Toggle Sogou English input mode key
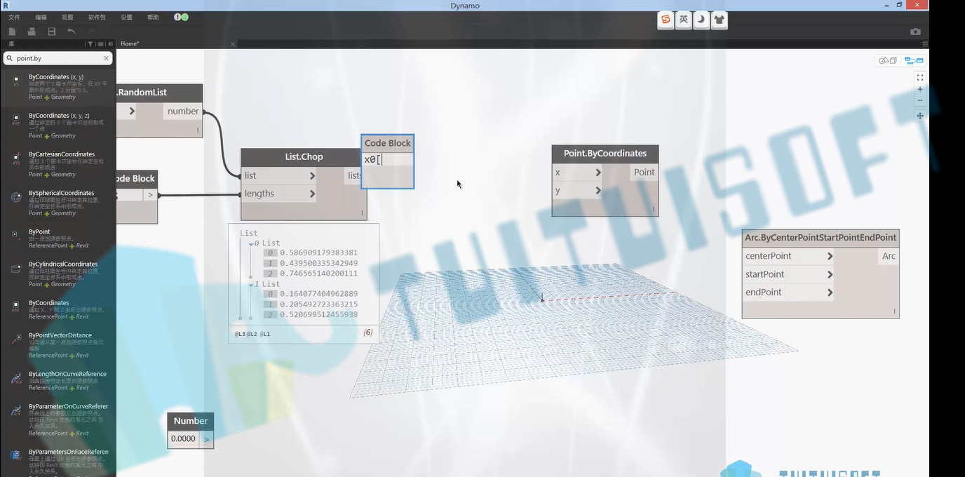 683,20
